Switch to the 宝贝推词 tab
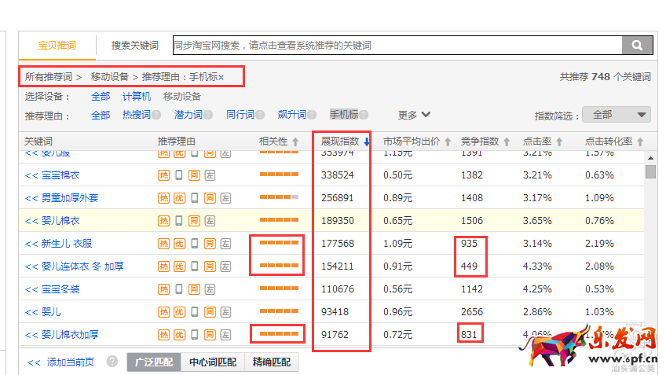 (57, 46)
